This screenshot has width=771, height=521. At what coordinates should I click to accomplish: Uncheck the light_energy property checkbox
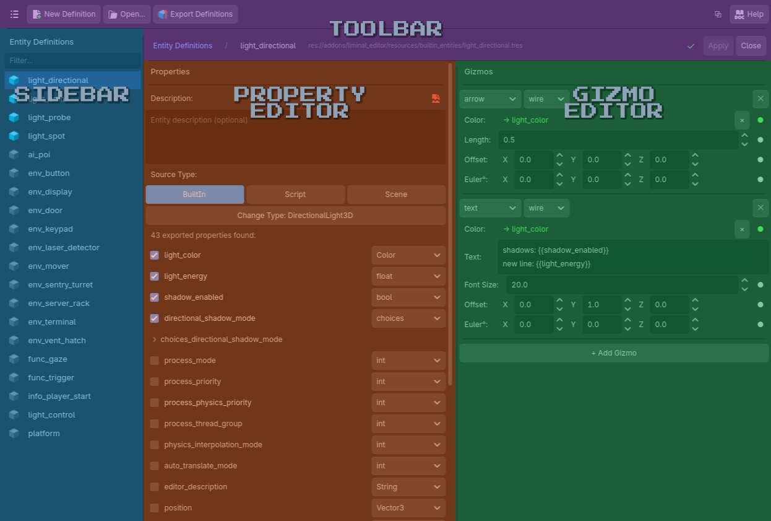tap(155, 276)
